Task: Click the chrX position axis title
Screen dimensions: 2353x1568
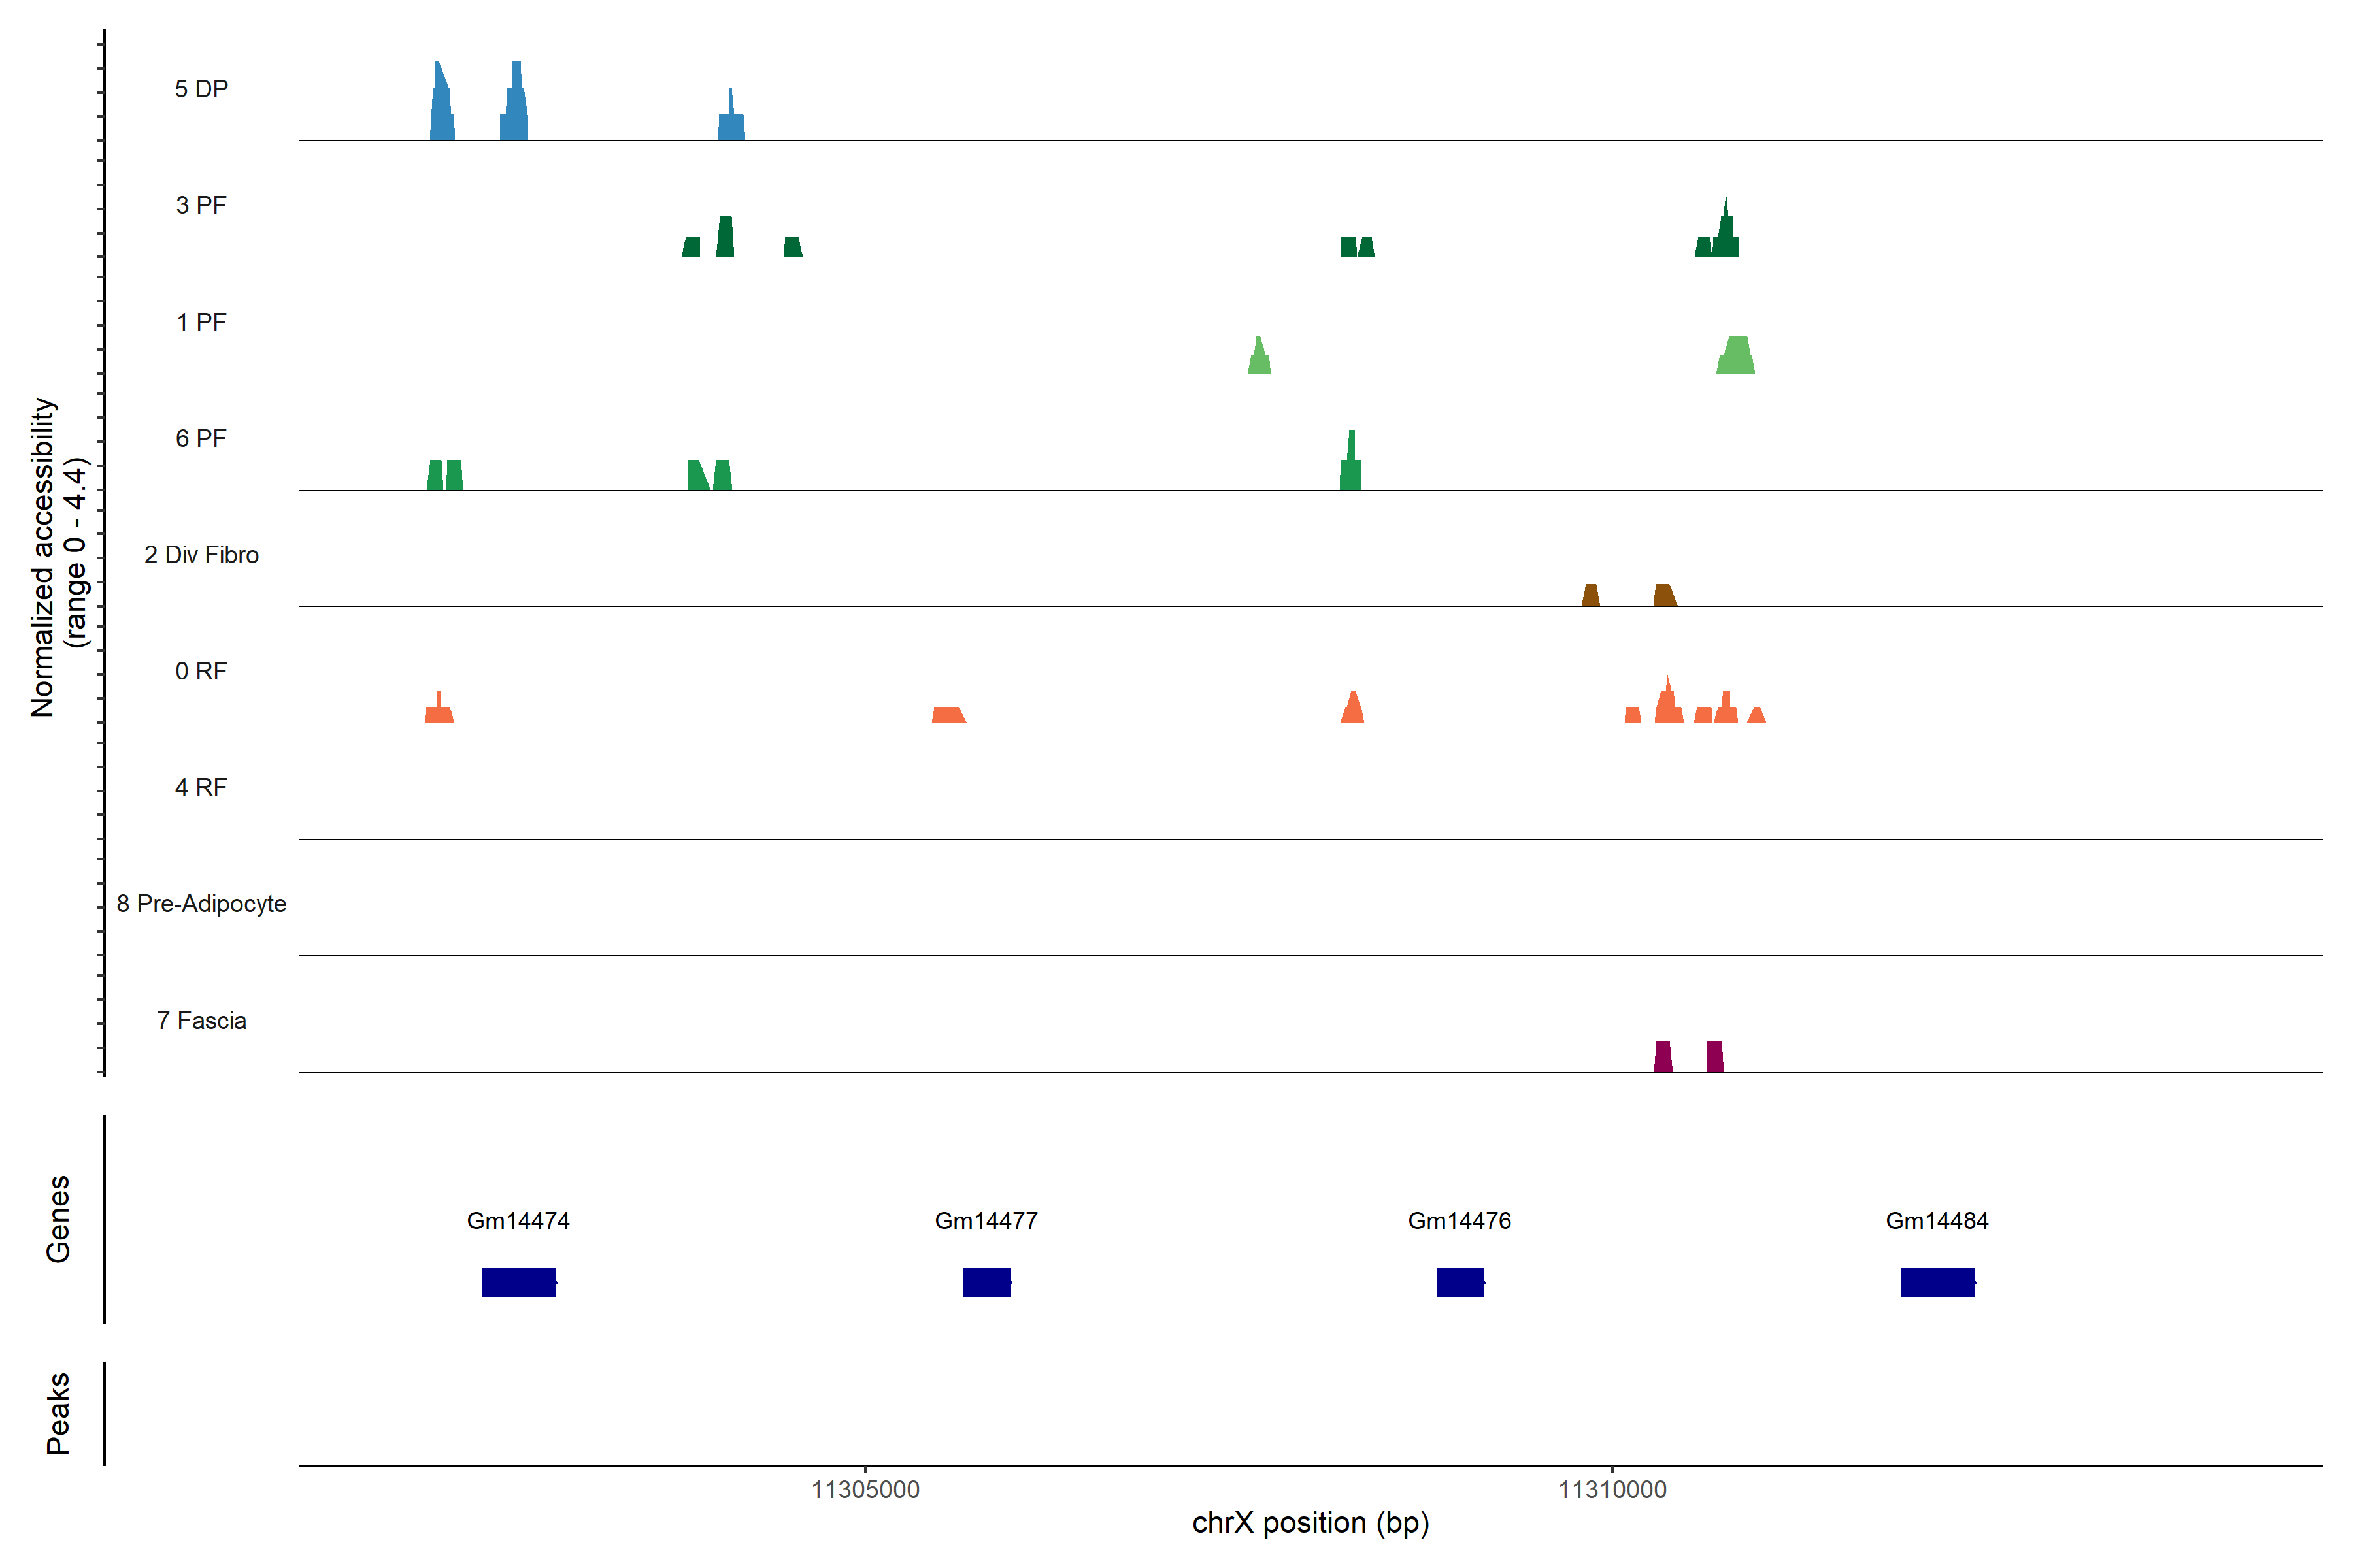Action: (1310, 1523)
